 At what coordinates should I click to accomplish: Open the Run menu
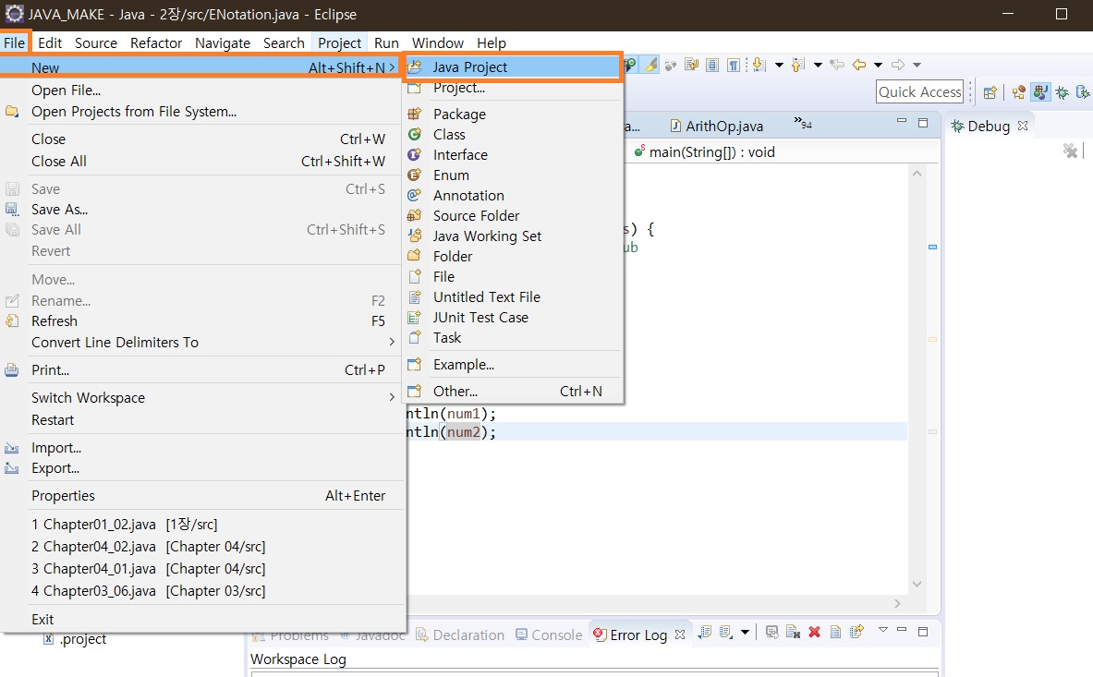click(386, 42)
